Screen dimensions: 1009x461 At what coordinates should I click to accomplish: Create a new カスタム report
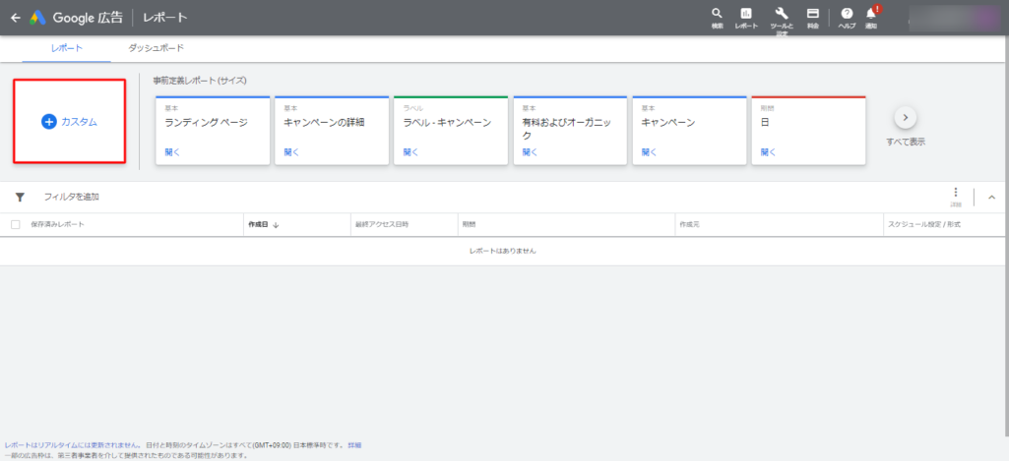pyautogui.click(x=69, y=121)
